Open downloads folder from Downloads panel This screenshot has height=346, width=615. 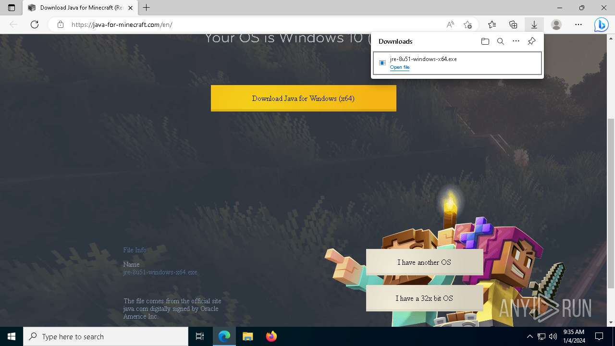coord(485,41)
